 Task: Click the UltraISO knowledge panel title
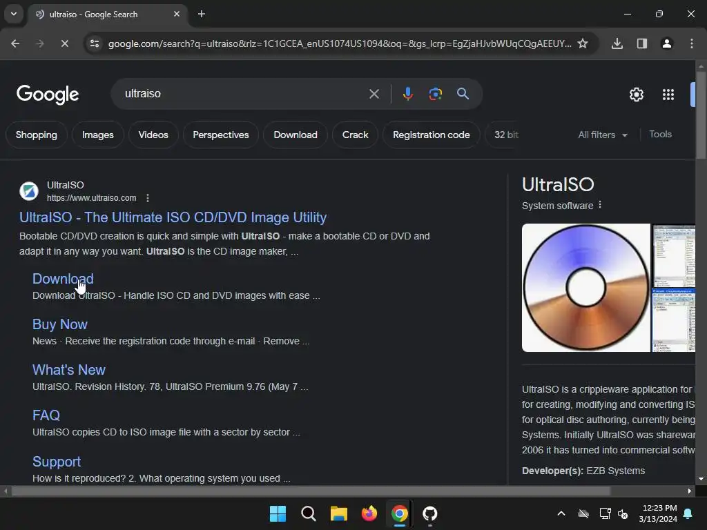pyautogui.click(x=558, y=184)
